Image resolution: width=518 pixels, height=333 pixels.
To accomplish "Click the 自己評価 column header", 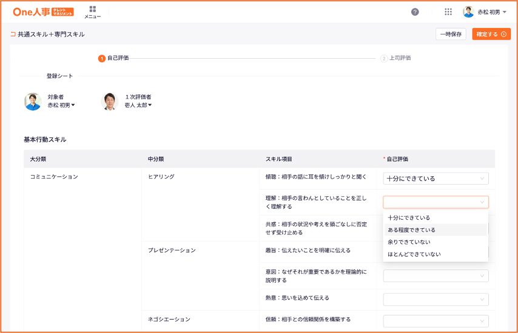I will pos(397,159).
